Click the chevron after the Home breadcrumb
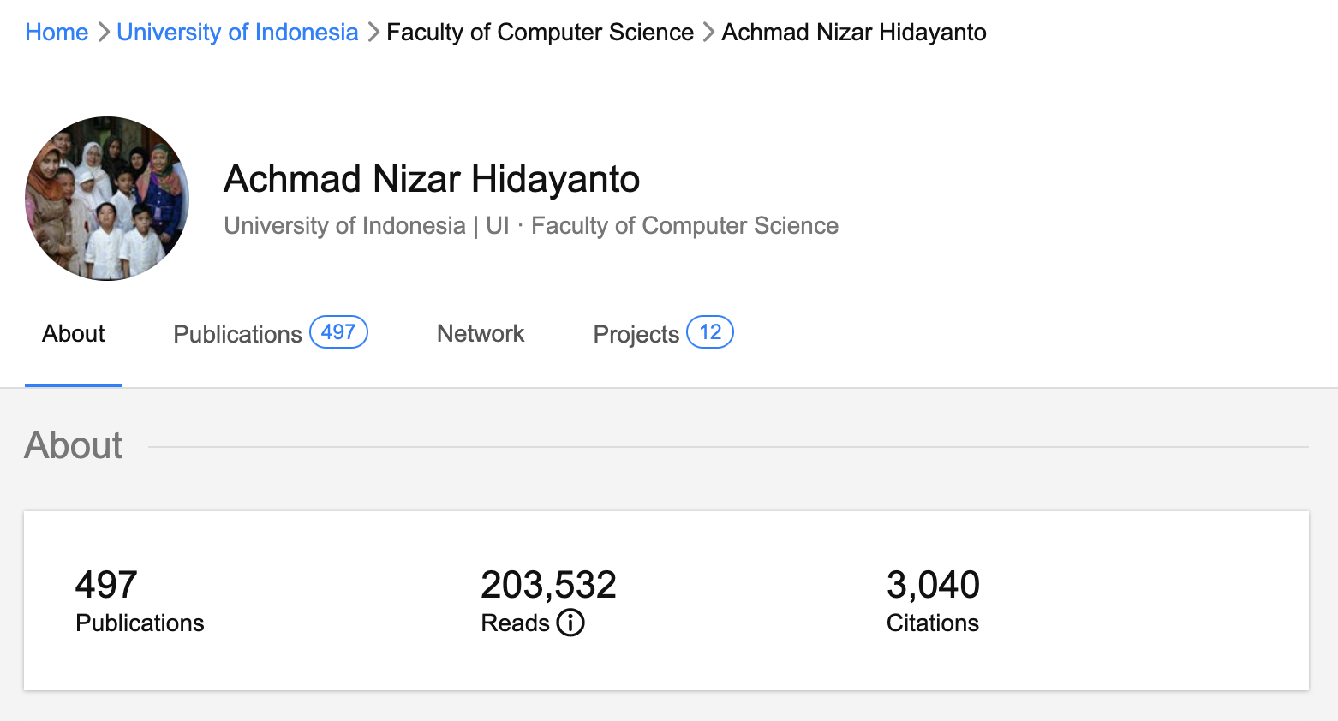This screenshot has width=1338, height=721. click(103, 33)
